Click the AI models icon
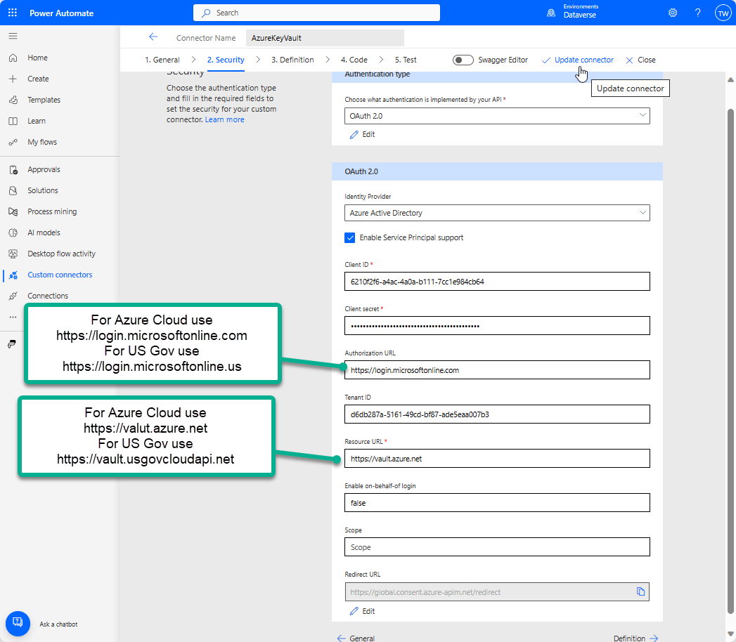The height and width of the screenshot is (642, 736). (13, 232)
